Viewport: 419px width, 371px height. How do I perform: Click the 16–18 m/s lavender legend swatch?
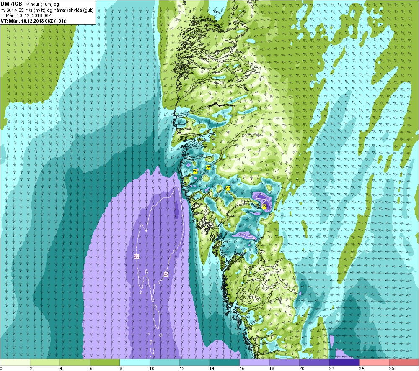(x=255, y=362)
